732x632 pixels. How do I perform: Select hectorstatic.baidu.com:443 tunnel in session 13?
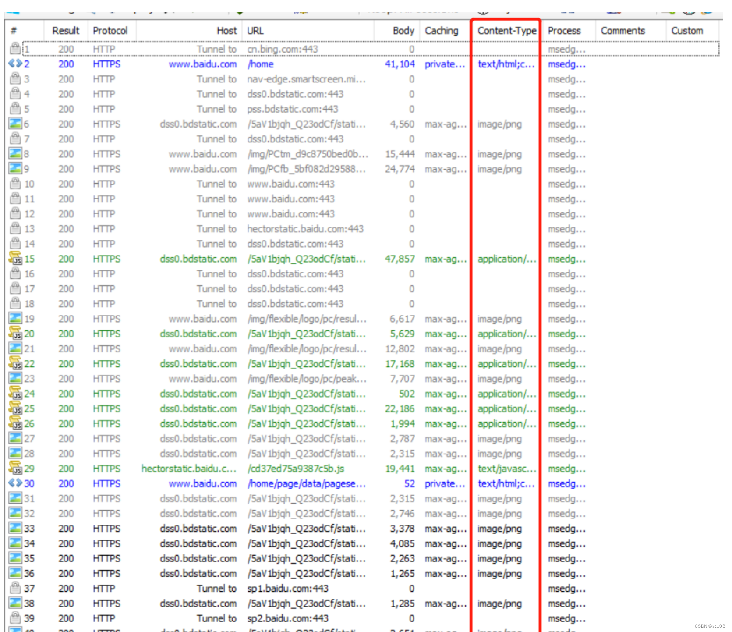pos(305,229)
